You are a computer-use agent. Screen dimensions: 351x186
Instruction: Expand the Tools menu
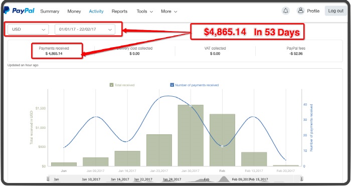click(x=145, y=11)
